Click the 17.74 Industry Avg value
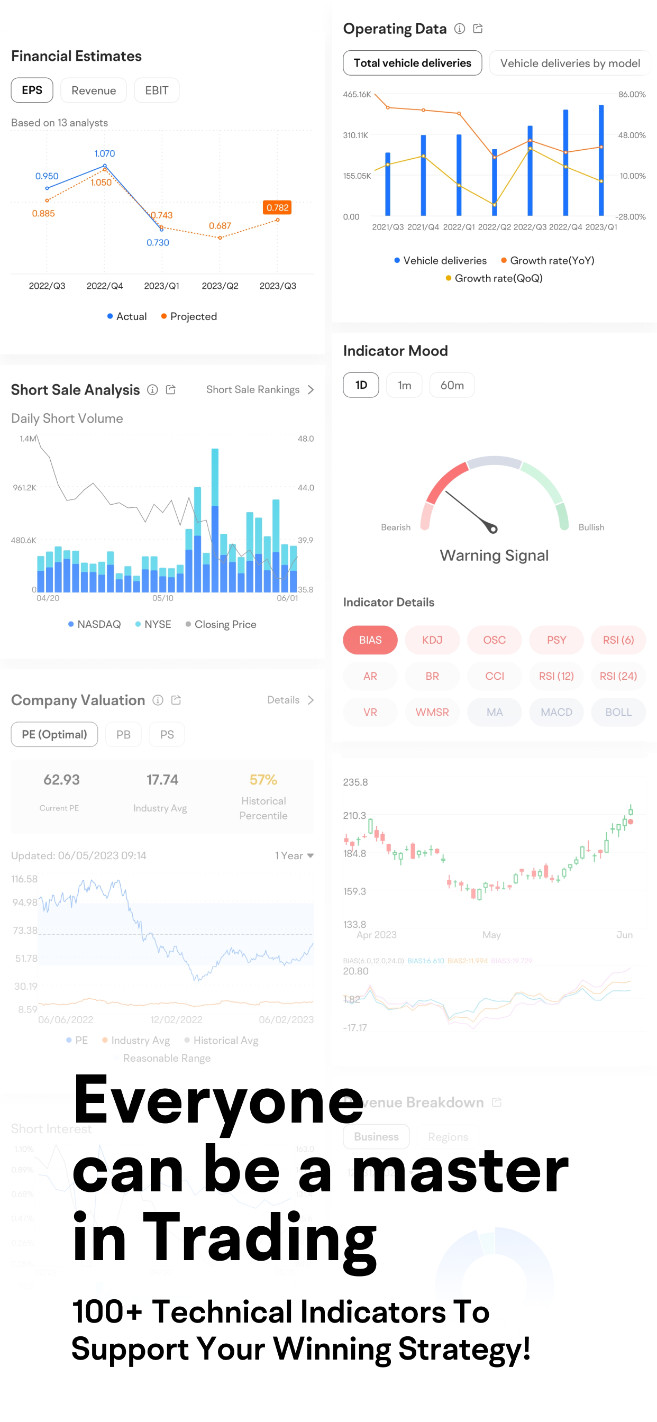Viewport: 657px width, 1422px height. (162, 779)
